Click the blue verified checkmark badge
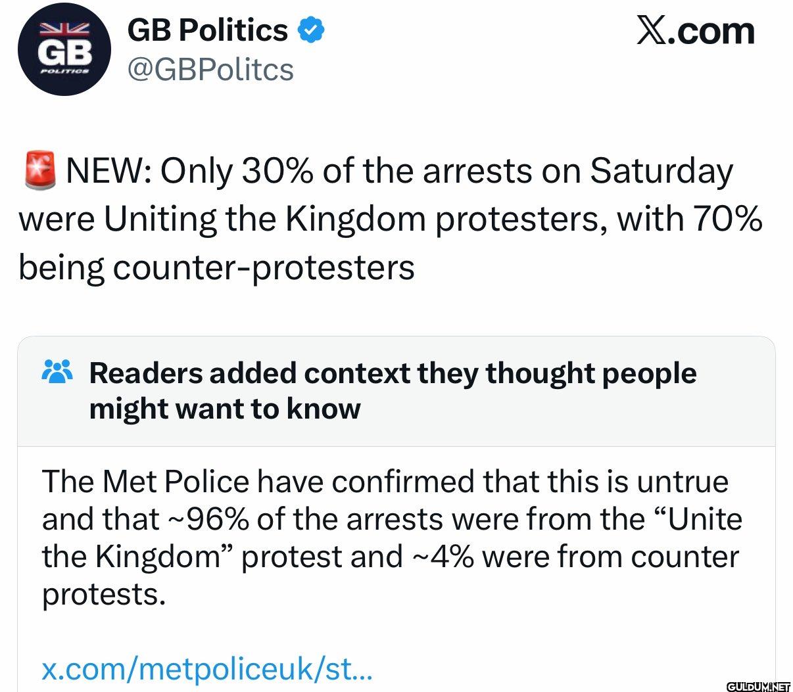This screenshot has height=692, width=793. (311, 30)
